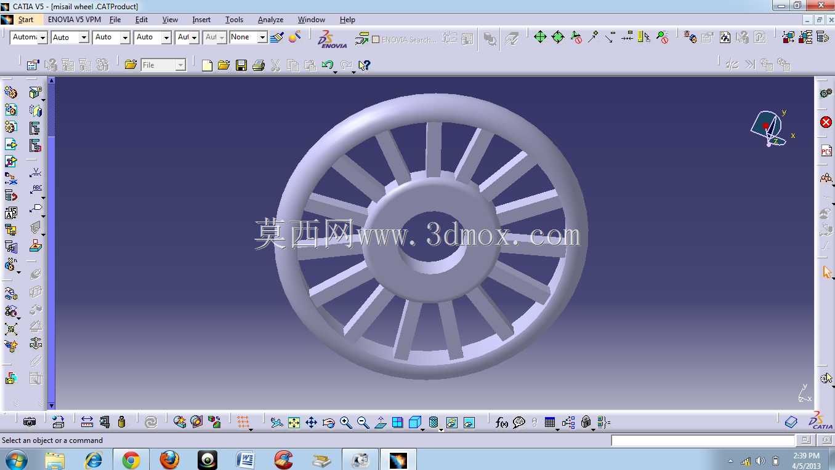Open the Formula f(x) icon

[502, 422]
